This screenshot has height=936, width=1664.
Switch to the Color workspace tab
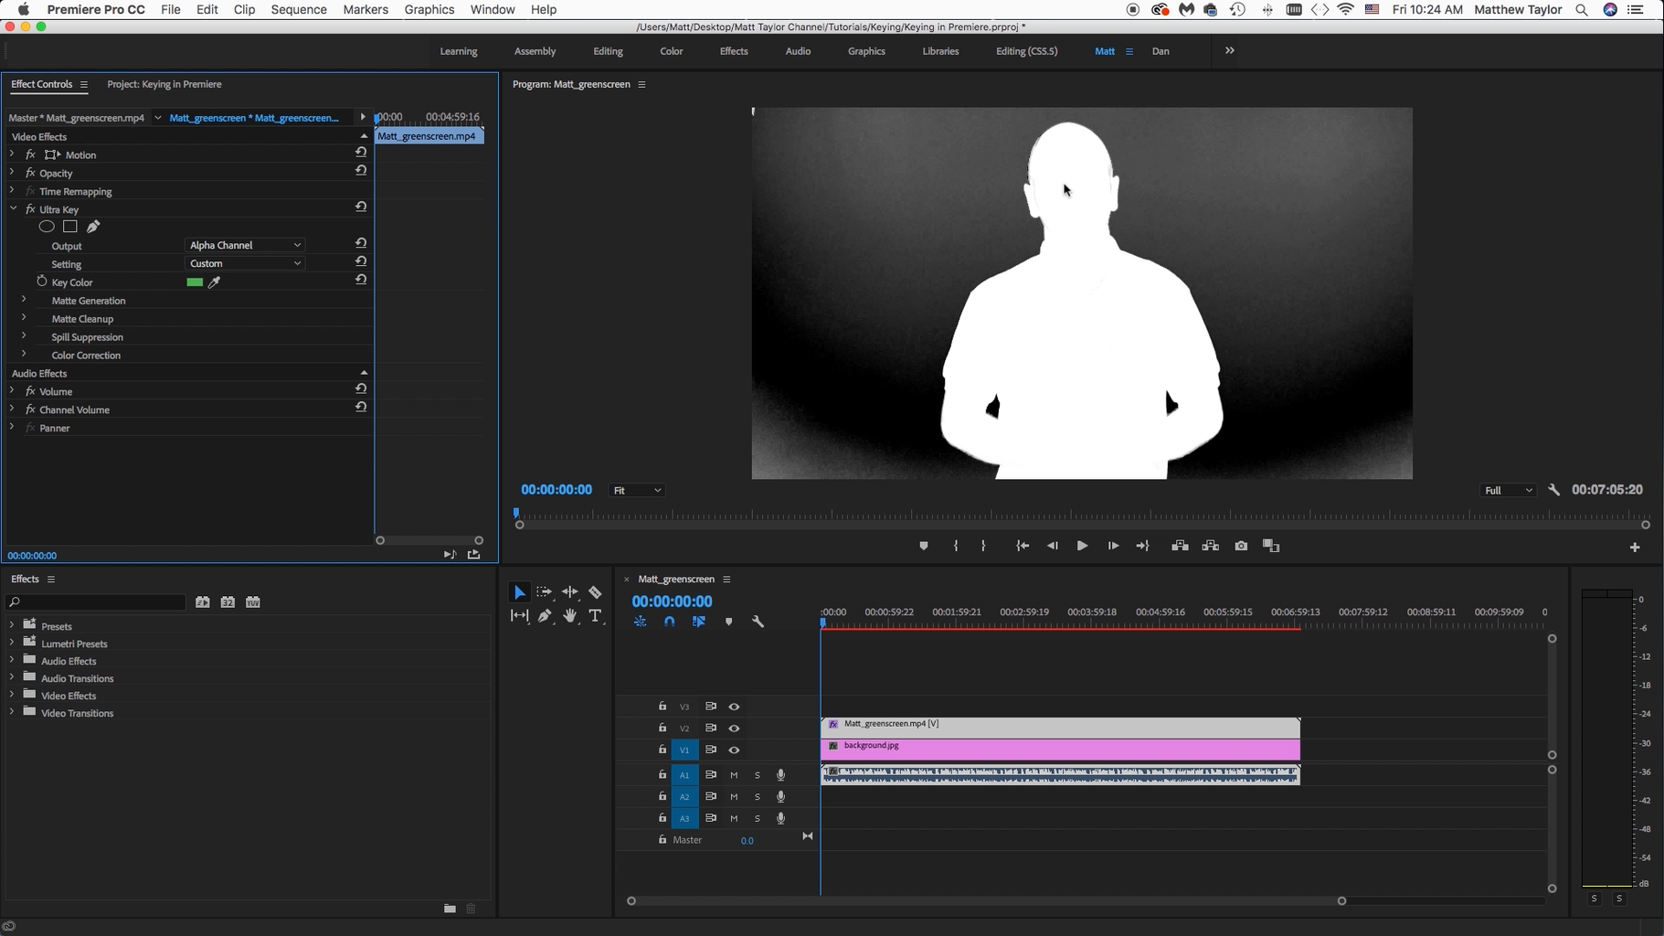pyautogui.click(x=671, y=51)
